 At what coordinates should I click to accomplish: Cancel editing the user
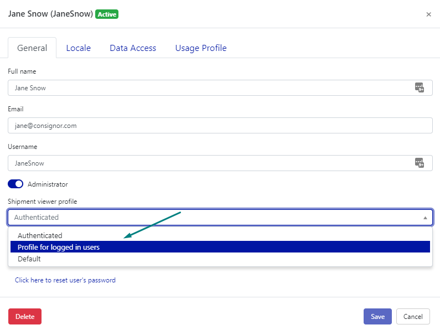413,316
